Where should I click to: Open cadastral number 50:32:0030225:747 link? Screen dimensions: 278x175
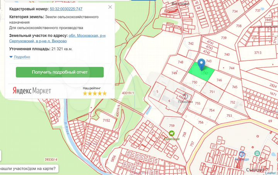pyautogui.click(x=71, y=8)
